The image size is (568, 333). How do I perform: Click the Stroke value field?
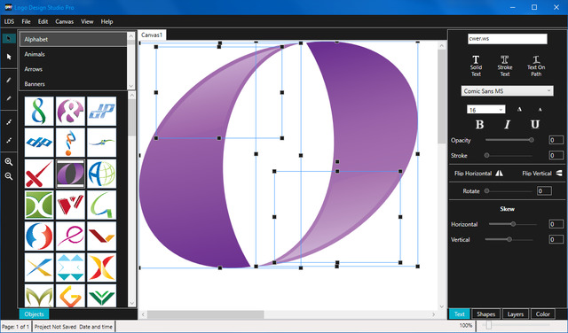(556, 156)
